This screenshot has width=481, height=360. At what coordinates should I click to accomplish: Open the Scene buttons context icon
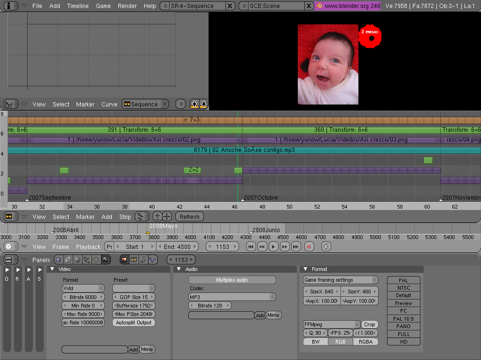pos(105,259)
